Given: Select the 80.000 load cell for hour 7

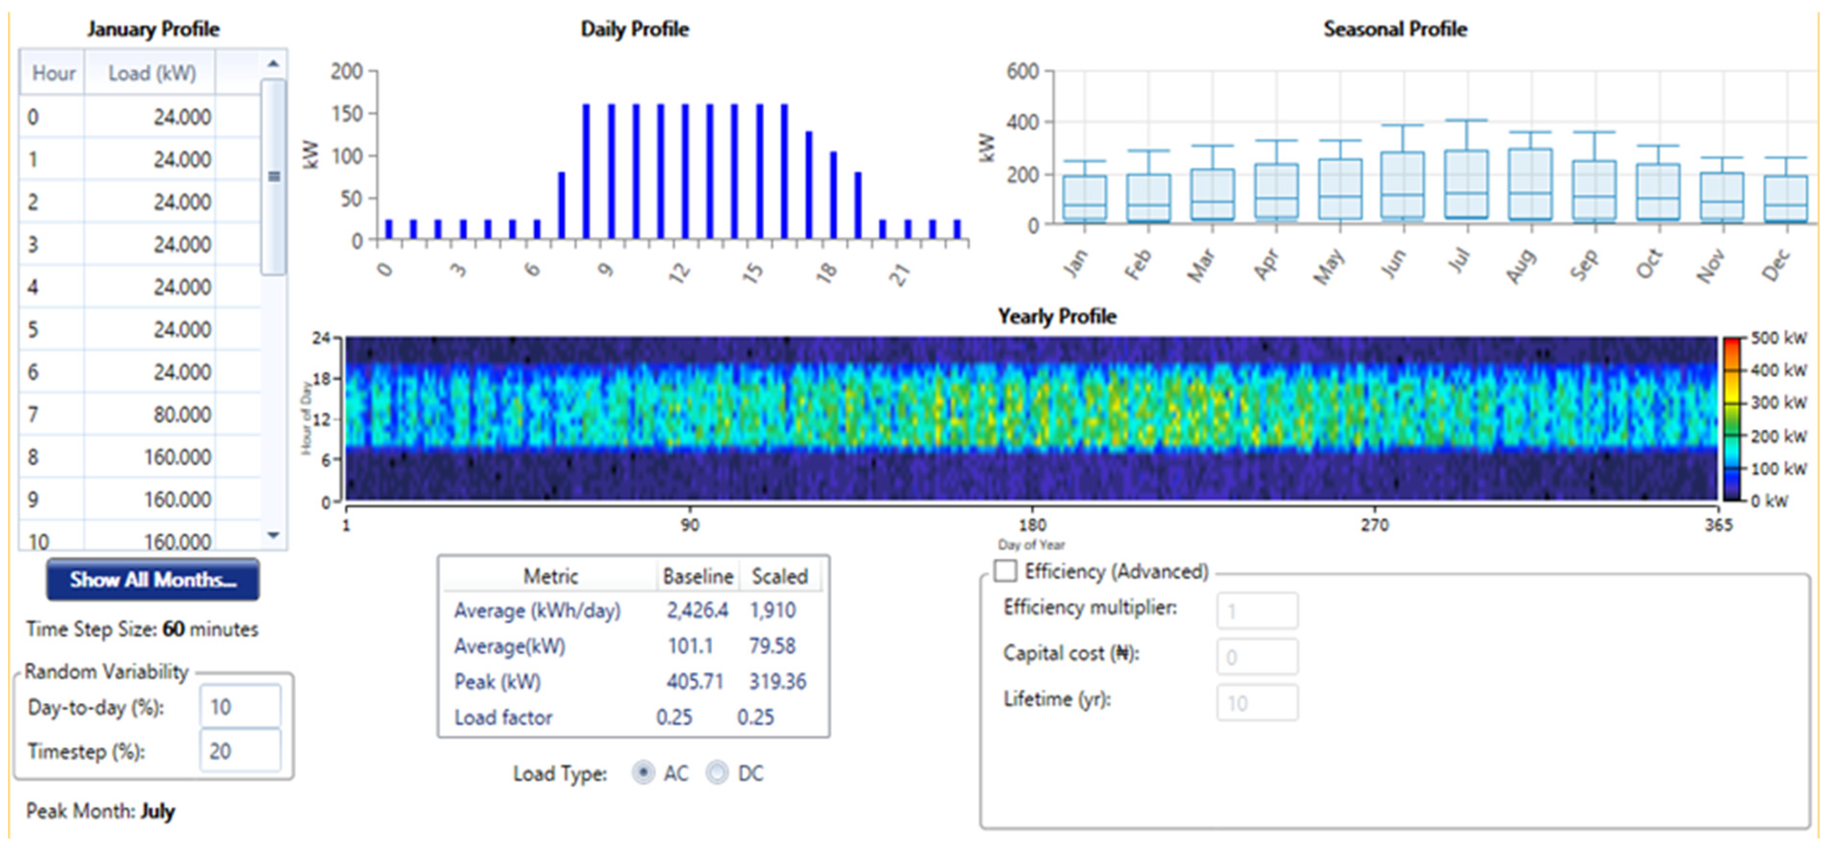Looking at the screenshot, I should (x=150, y=414).
